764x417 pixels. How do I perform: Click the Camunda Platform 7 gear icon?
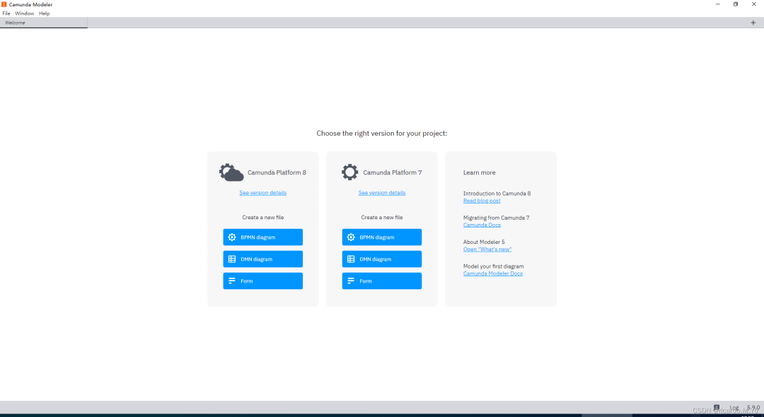tap(349, 171)
